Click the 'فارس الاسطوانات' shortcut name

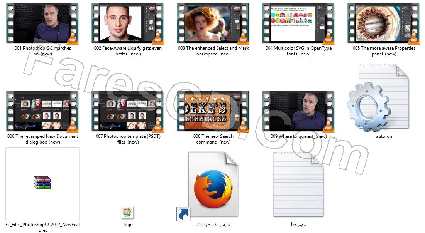tap(213, 225)
